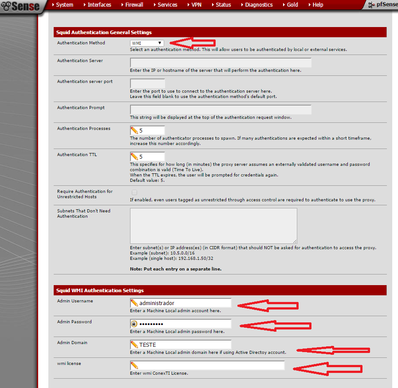The image size is (398, 388).
Task: Click the Authentication Server input field
Action: pos(221,63)
